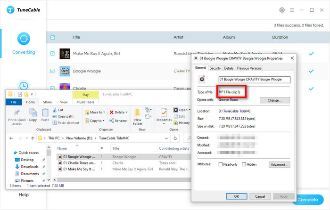Switch to the Details tab

[229, 68]
